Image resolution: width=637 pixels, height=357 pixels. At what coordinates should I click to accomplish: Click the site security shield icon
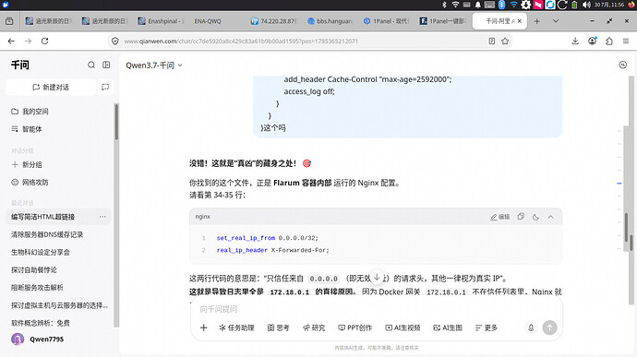[x=115, y=41]
